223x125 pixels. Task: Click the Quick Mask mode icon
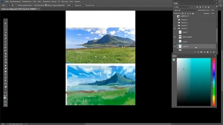6,102
